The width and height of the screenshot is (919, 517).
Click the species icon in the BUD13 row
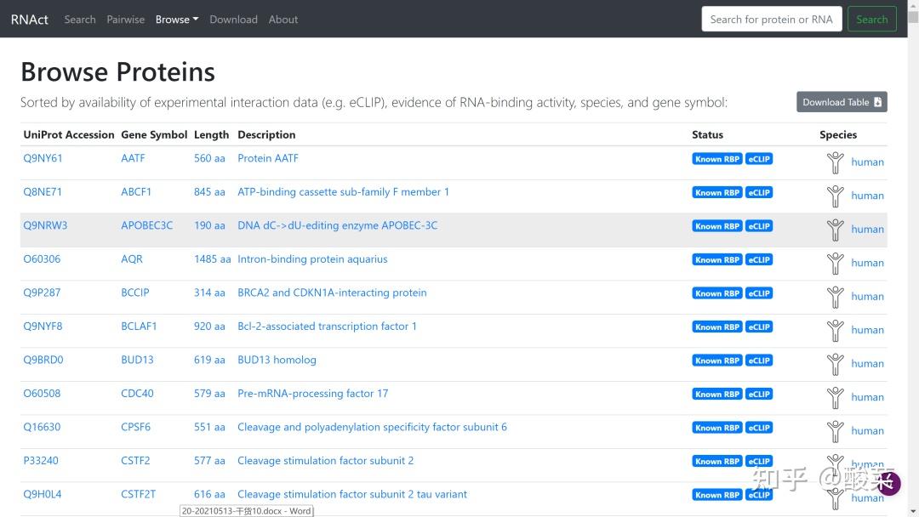pos(835,364)
